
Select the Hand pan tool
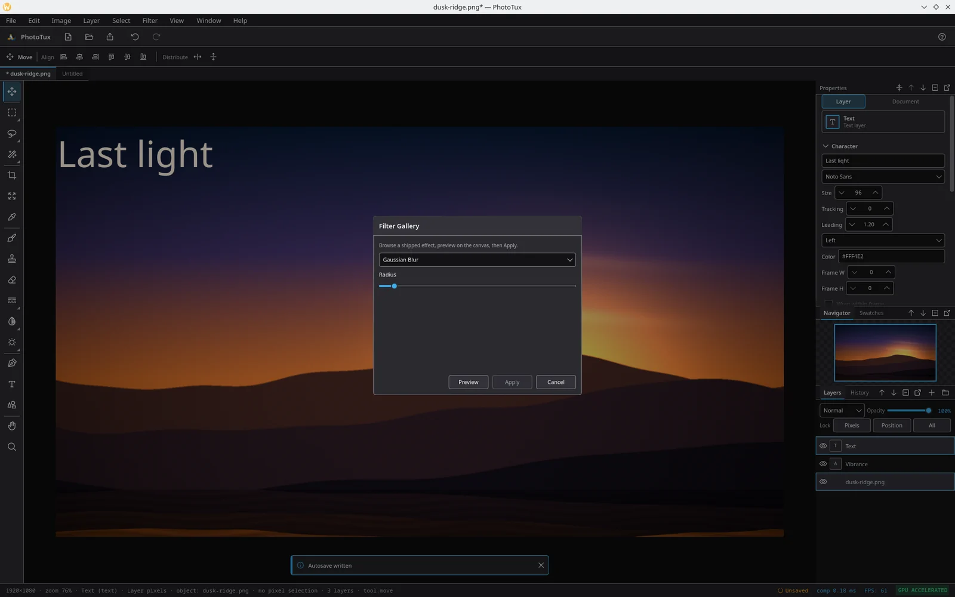point(12,426)
